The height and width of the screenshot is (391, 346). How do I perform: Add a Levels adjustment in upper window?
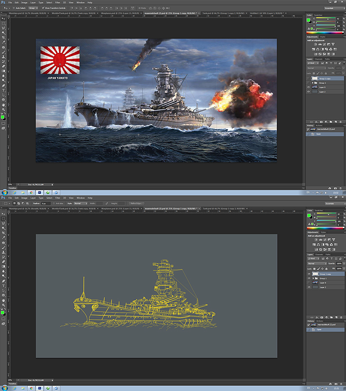coord(320,44)
